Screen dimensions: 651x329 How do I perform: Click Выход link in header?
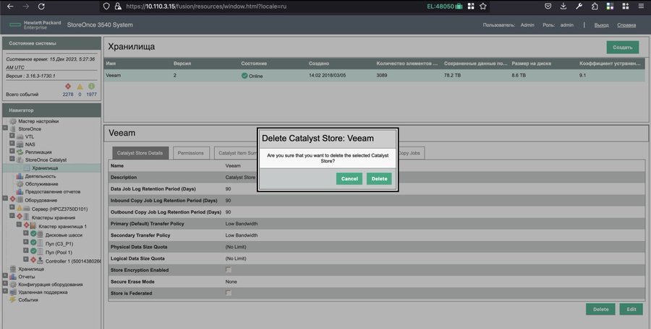pos(601,25)
